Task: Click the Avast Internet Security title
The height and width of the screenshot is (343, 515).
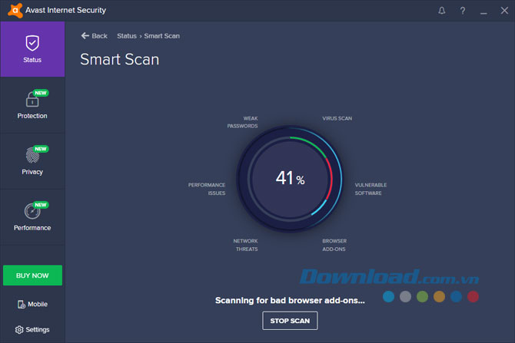Action: coord(65,11)
